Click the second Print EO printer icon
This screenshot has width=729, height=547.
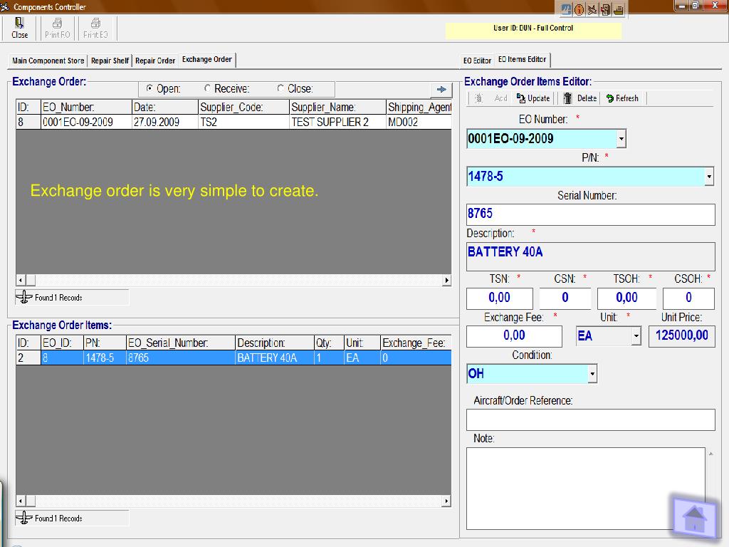(x=96, y=23)
